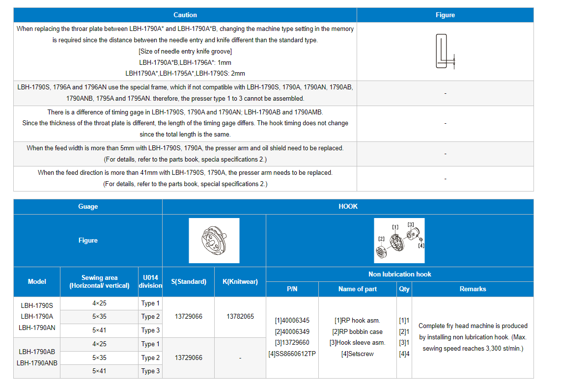Click the U014 division header
Image resolution: width=561 pixels, height=385 pixels.
click(150, 281)
